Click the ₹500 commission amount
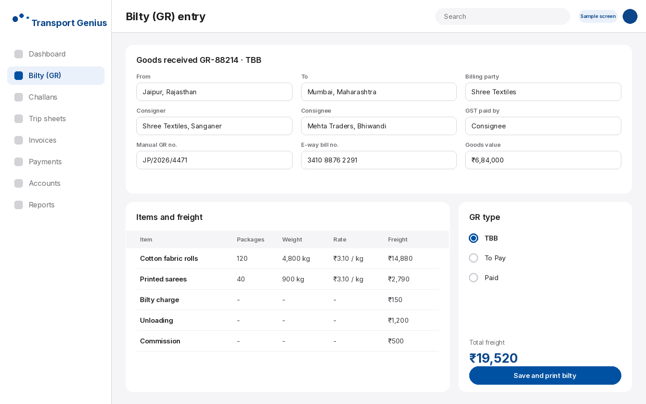Screen dimensions: 646x404 (x=396, y=341)
